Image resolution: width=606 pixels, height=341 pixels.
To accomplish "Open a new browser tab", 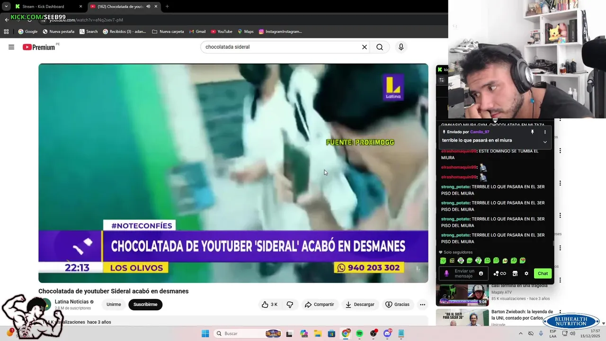I will coord(167,7).
